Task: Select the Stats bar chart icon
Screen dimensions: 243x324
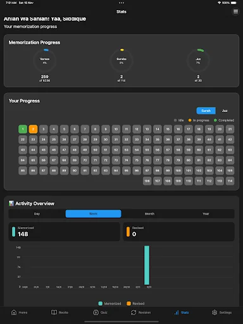Action: click(177, 313)
